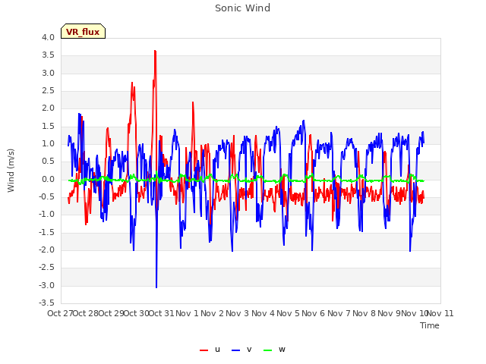
Task: Toggle the green w series legend swatch
Action: (x=268, y=350)
